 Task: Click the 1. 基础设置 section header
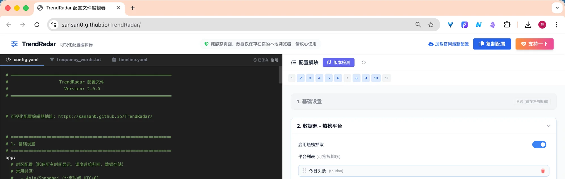(x=423, y=101)
